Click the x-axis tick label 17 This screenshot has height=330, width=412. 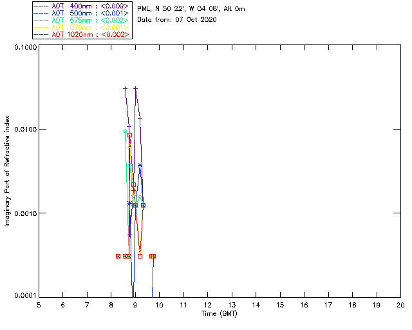point(328,305)
